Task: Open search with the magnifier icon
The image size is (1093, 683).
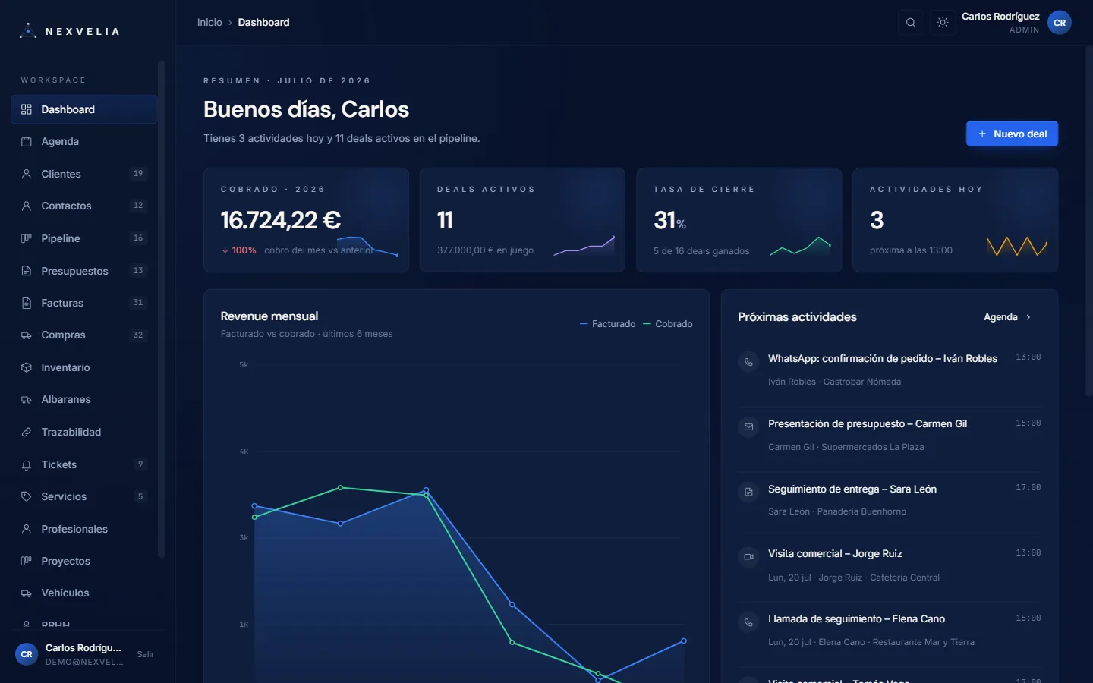Action: (x=911, y=23)
